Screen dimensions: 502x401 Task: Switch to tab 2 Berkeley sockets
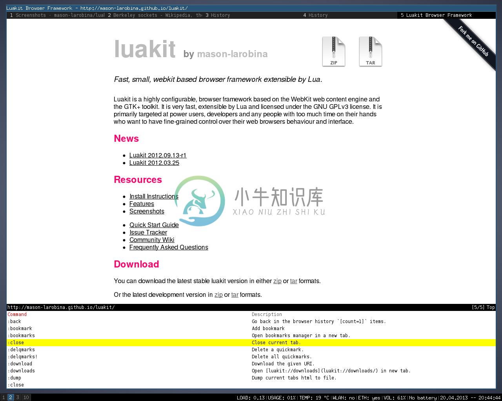click(154, 15)
